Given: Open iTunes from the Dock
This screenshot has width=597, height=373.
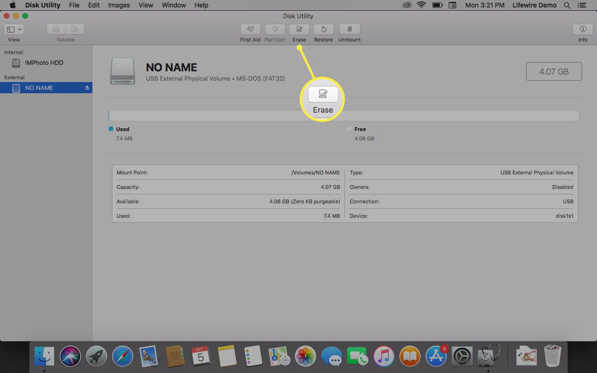Looking at the screenshot, I should coord(383,357).
